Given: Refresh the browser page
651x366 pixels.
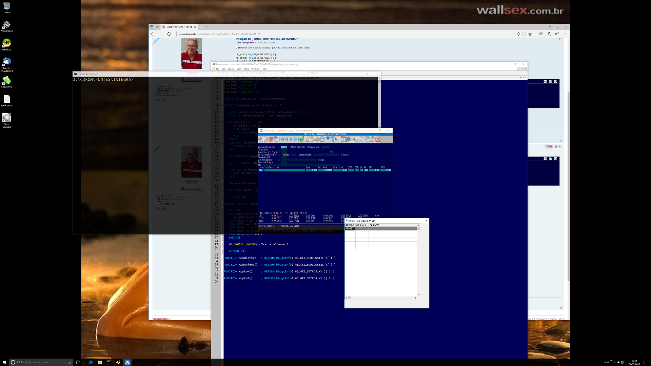Looking at the screenshot, I should coord(169,34).
